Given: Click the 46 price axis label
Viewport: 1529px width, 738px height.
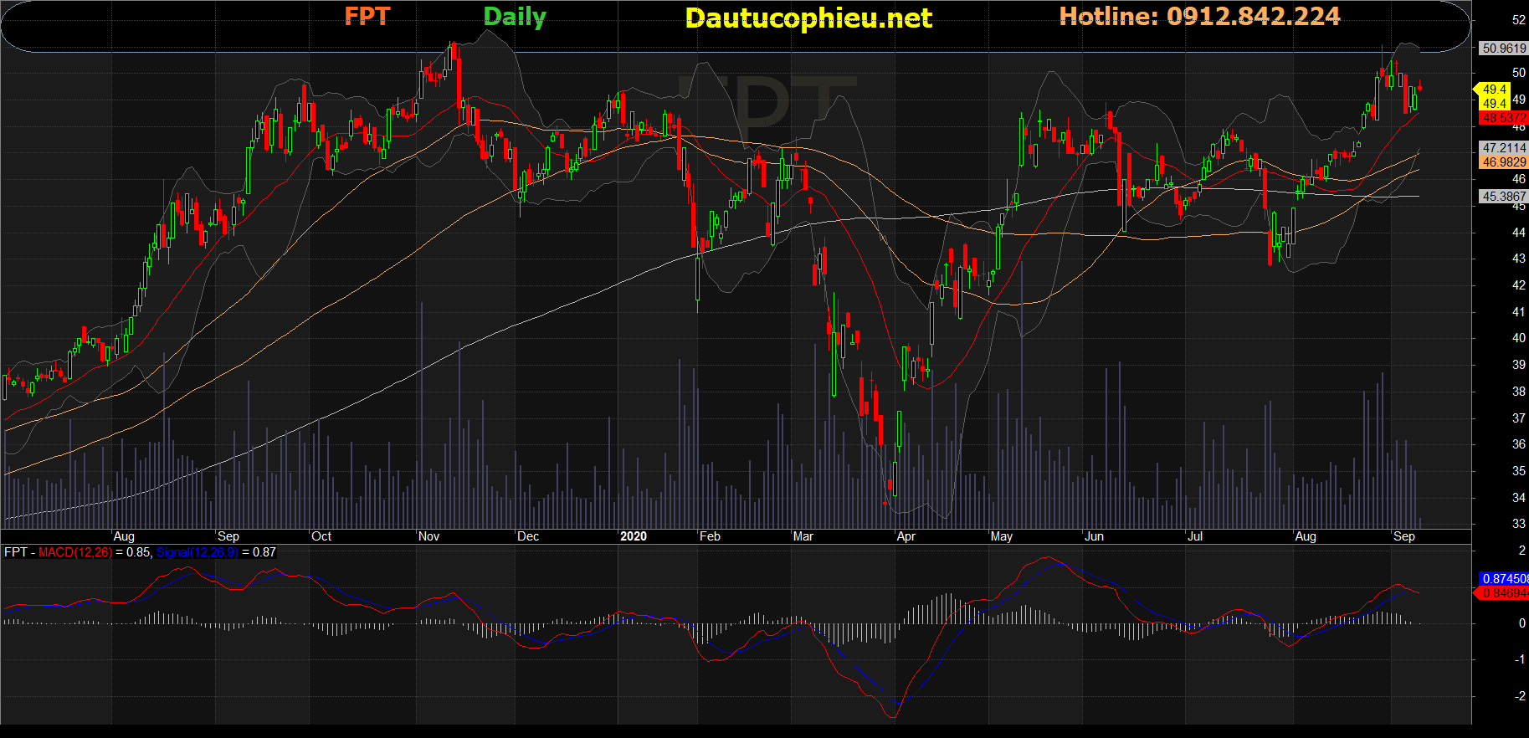Looking at the screenshot, I should [1519, 179].
